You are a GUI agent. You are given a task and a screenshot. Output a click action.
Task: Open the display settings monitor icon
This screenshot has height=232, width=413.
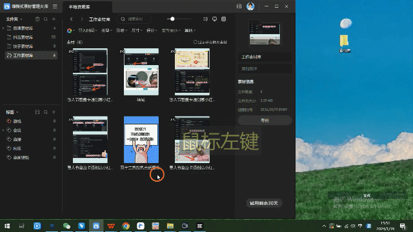(214, 19)
